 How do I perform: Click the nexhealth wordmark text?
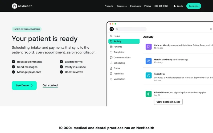[25, 6]
